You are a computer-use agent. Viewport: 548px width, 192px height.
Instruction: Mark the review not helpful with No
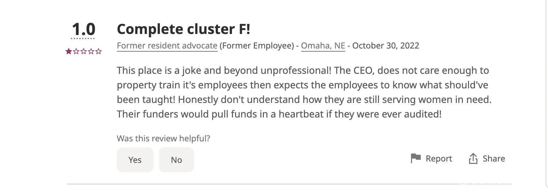(176, 160)
